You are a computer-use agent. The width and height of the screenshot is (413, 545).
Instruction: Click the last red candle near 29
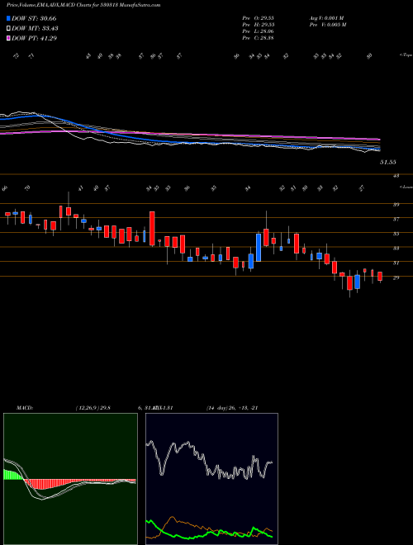pyautogui.click(x=380, y=277)
